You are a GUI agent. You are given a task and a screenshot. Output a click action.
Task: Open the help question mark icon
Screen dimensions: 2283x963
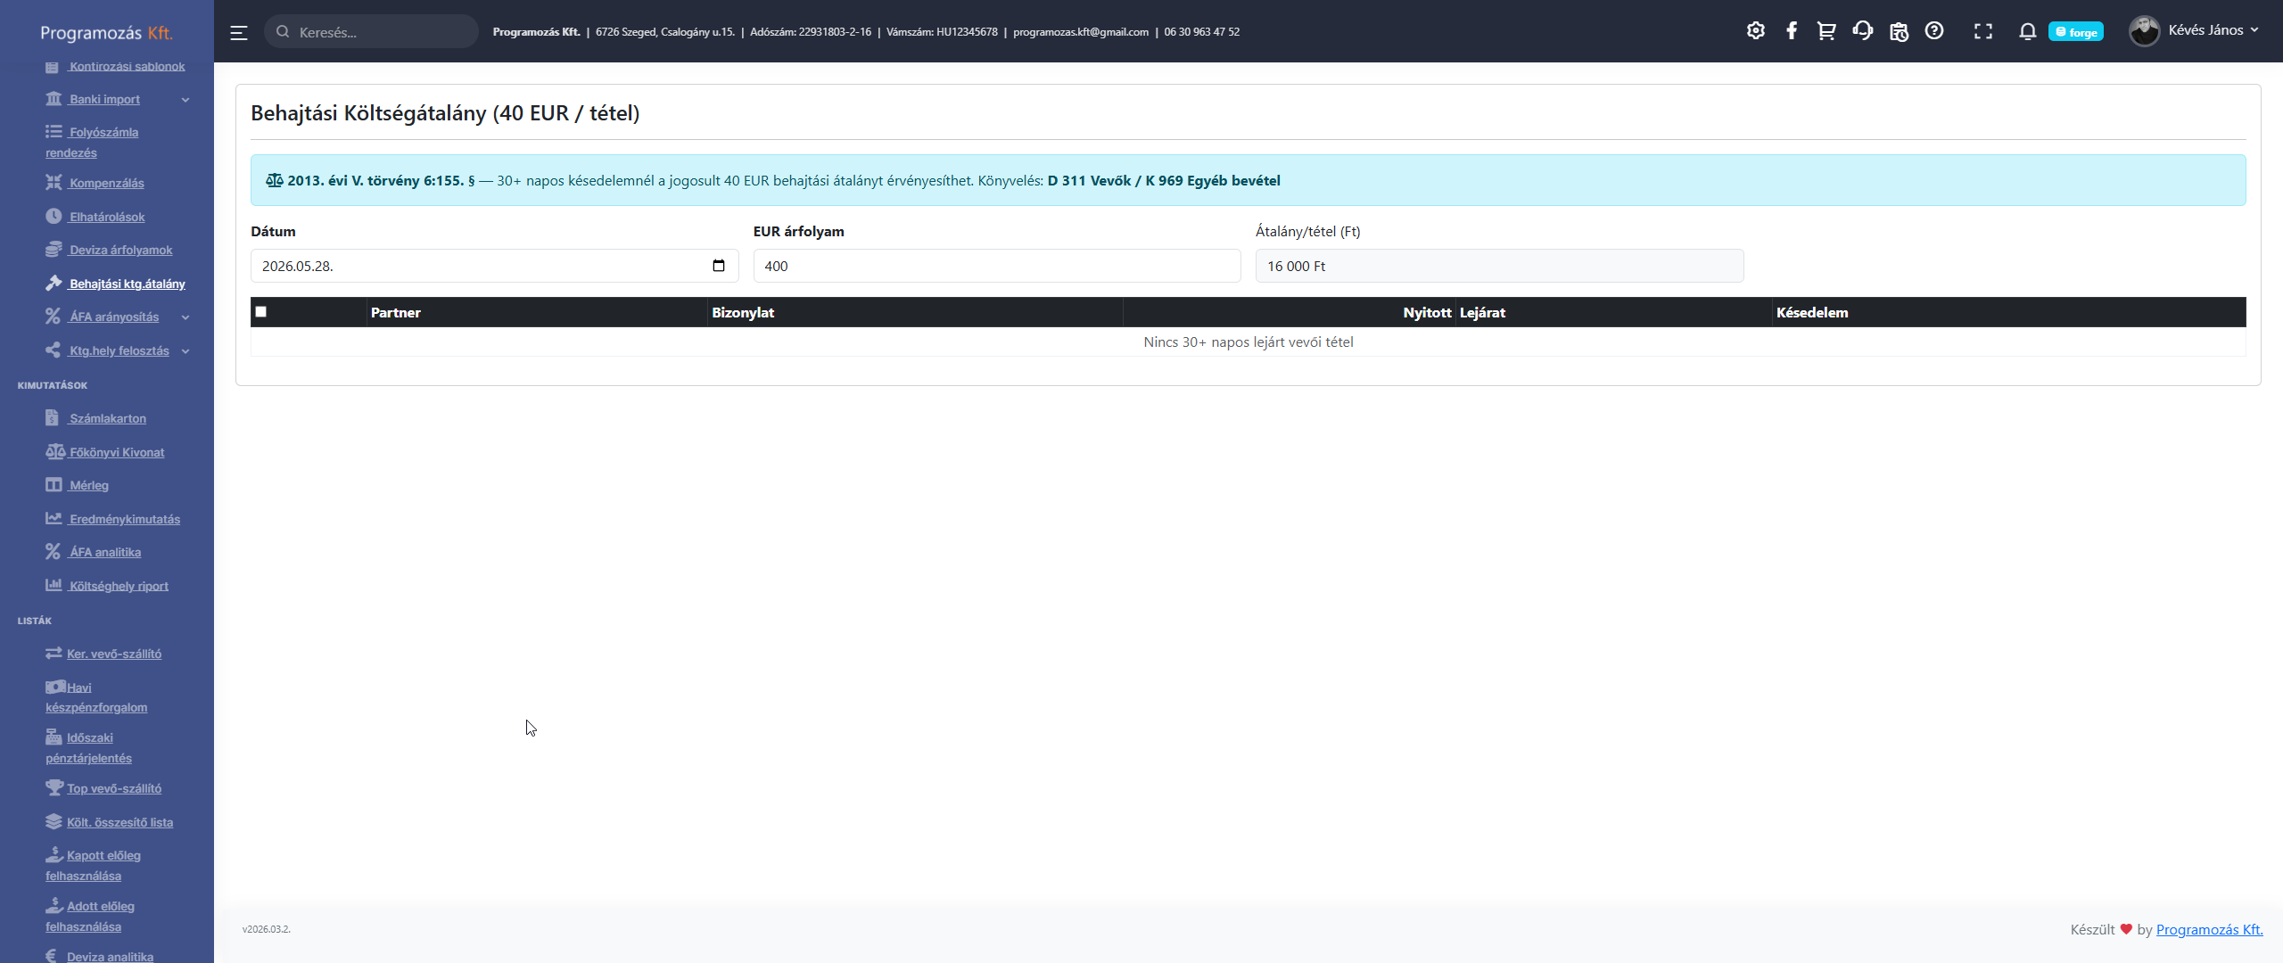tap(1934, 31)
